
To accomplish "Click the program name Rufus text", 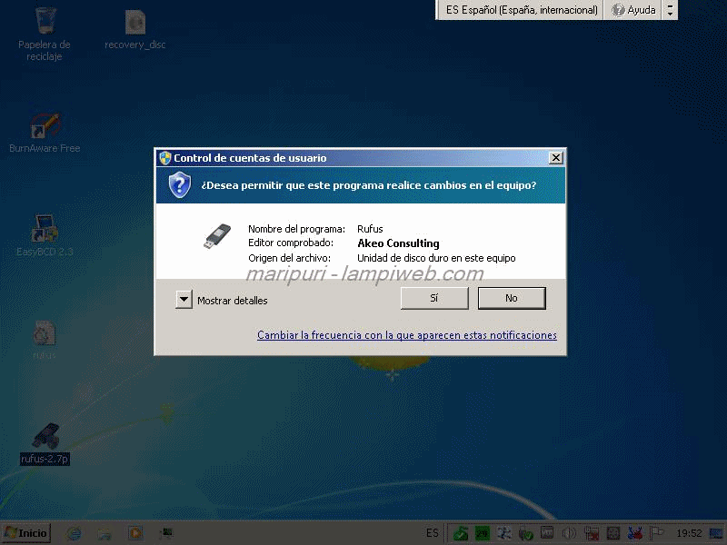I will click(370, 229).
